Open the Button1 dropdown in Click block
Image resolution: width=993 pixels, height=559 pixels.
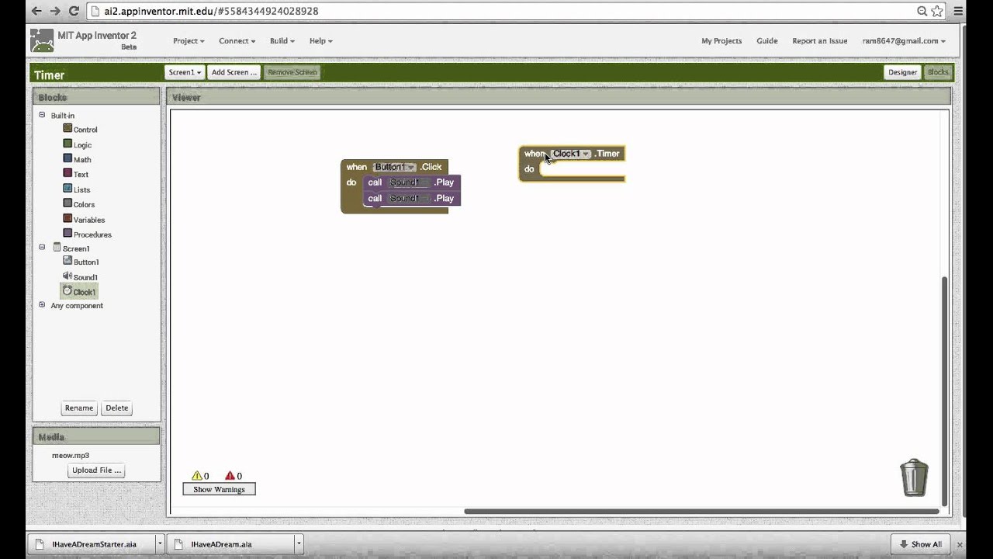click(x=394, y=167)
